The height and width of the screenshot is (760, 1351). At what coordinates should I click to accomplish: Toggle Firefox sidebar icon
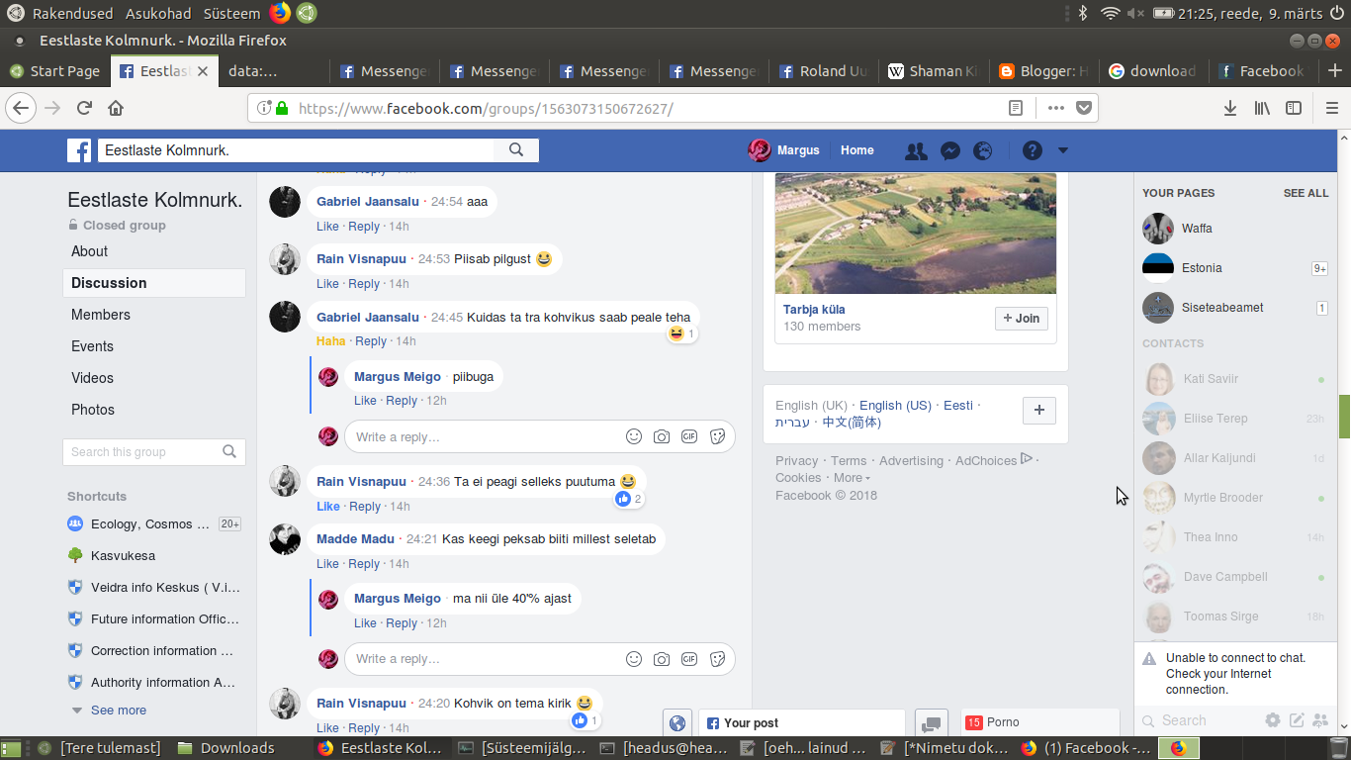point(1294,108)
